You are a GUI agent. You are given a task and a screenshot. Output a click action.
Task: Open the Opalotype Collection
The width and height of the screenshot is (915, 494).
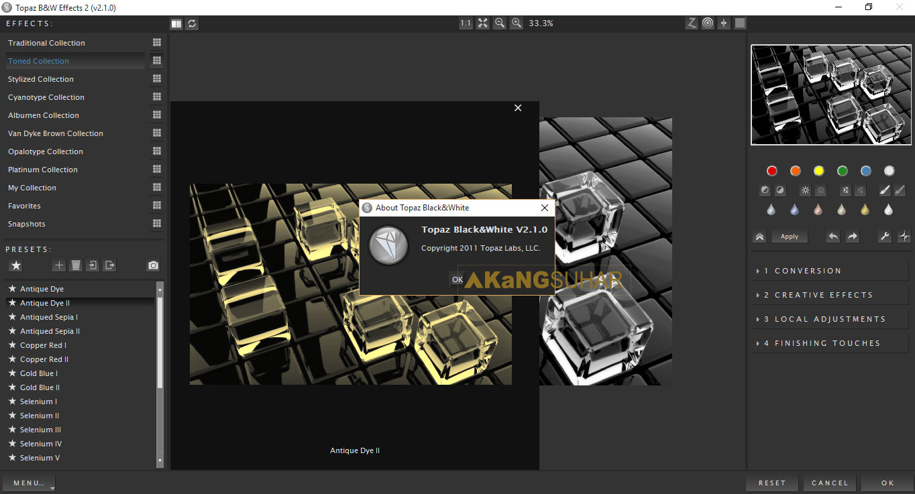[46, 151]
